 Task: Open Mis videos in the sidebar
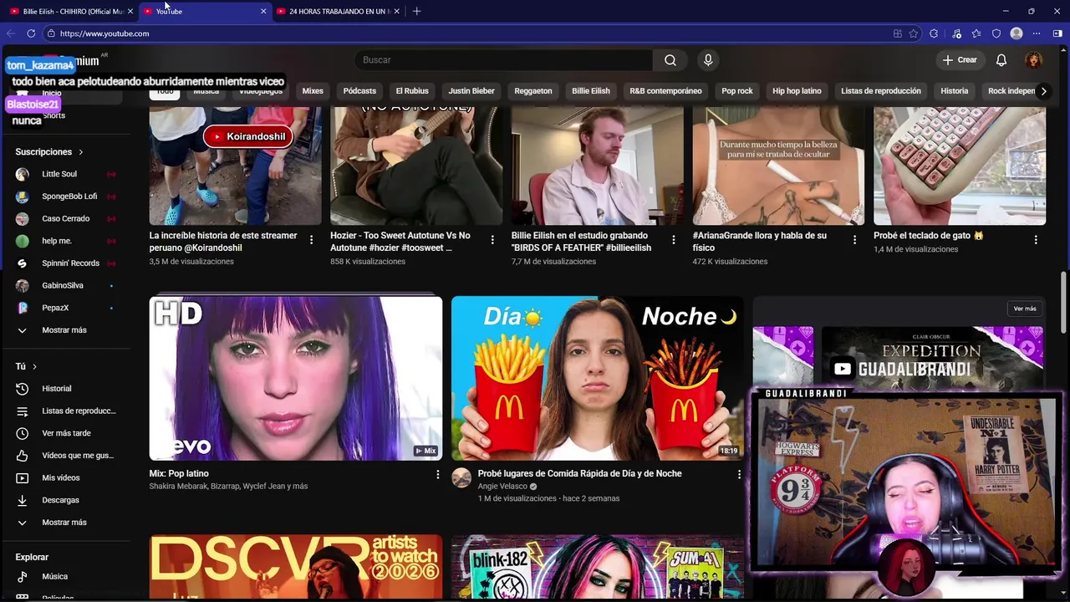coord(63,478)
